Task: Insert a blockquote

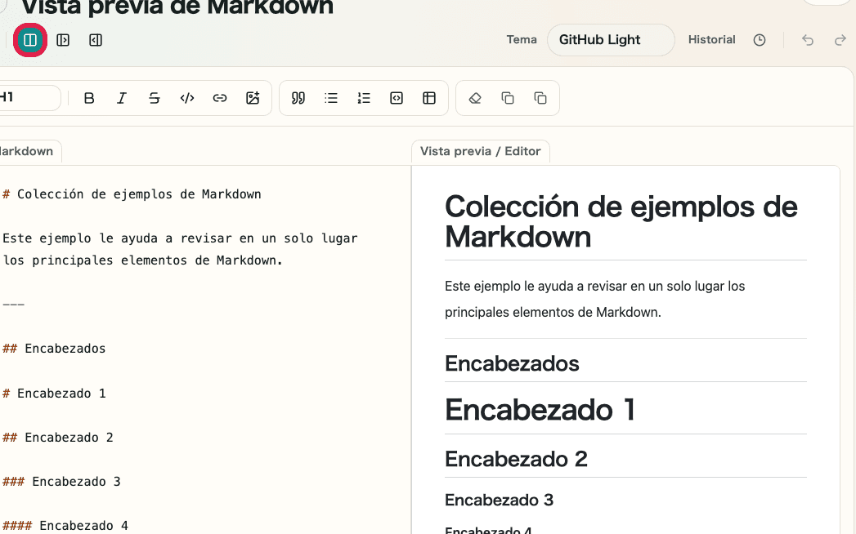Action: tap(298, 98)
